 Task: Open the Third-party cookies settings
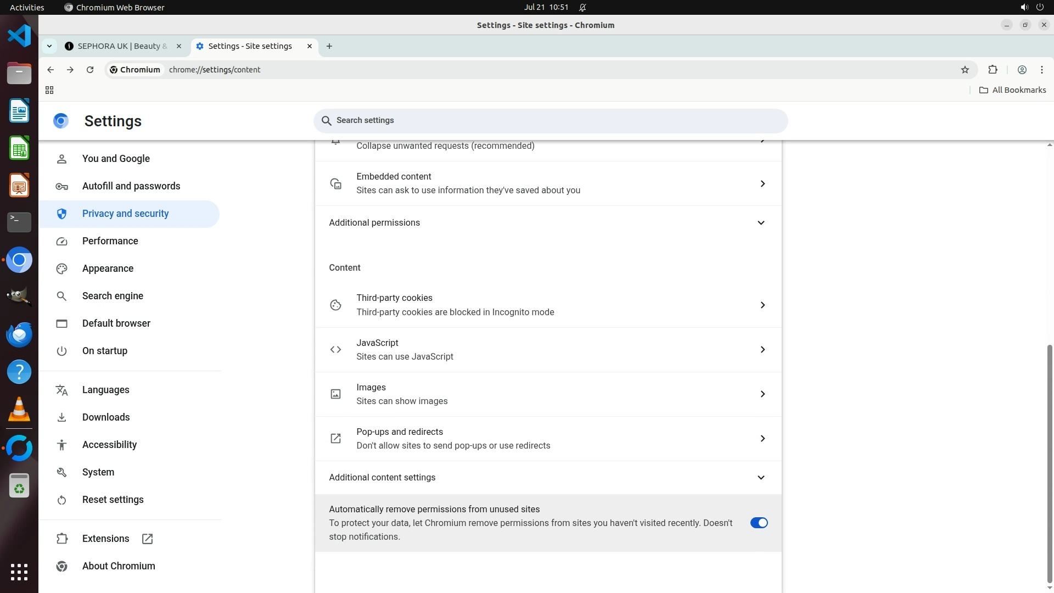pyautogui.click(x=547, y=305)
